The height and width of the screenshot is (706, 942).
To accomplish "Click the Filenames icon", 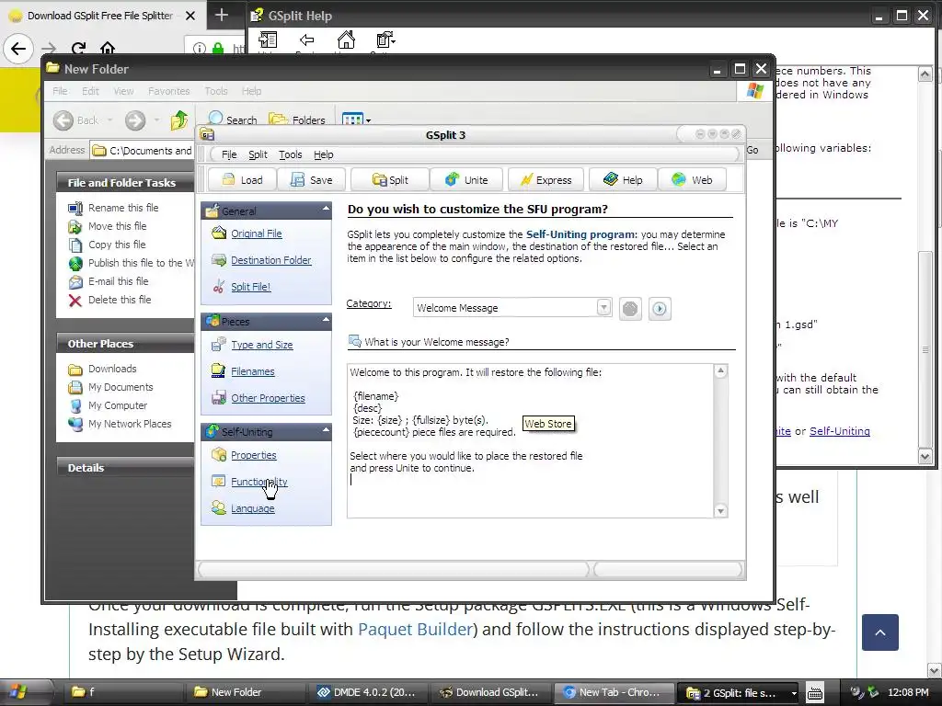I will coord(219,371).
